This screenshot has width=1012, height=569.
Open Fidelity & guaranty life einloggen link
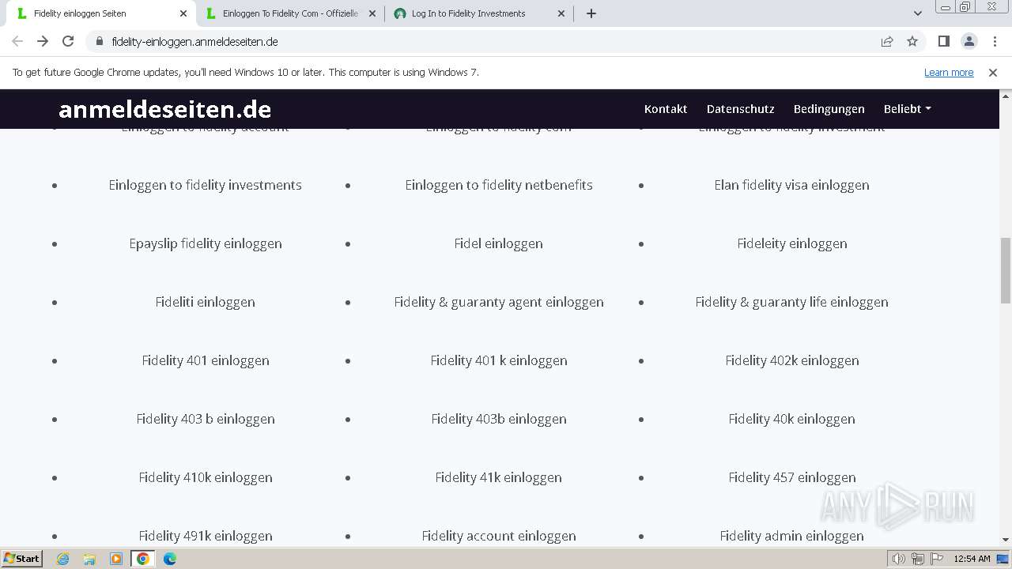pos(792,302)
